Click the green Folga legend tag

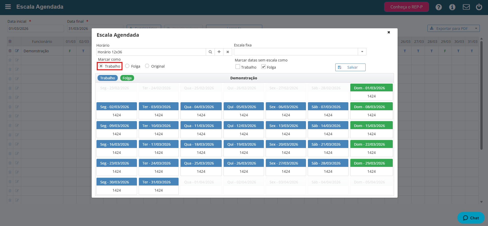(x=127, y=78)
